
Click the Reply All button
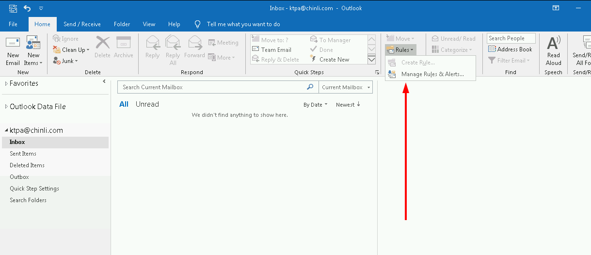[x=173, y=50]
